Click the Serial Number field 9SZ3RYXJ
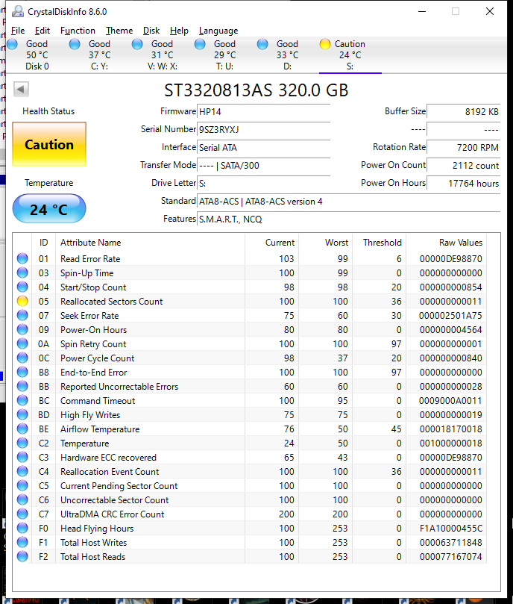Image resolution: width=513 pixels, height=604 pixels. [x=264, y=129]
